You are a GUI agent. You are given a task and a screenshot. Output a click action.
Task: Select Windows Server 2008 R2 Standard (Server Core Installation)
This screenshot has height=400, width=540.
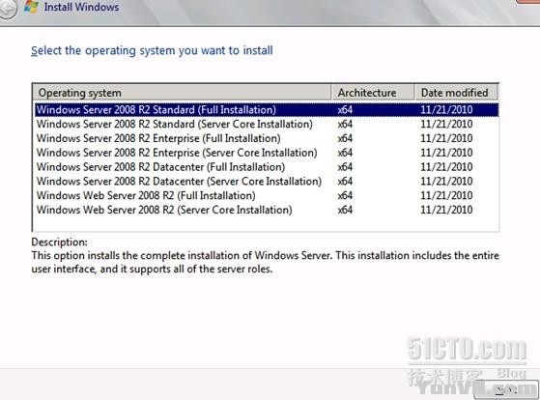tap(267, 124)
